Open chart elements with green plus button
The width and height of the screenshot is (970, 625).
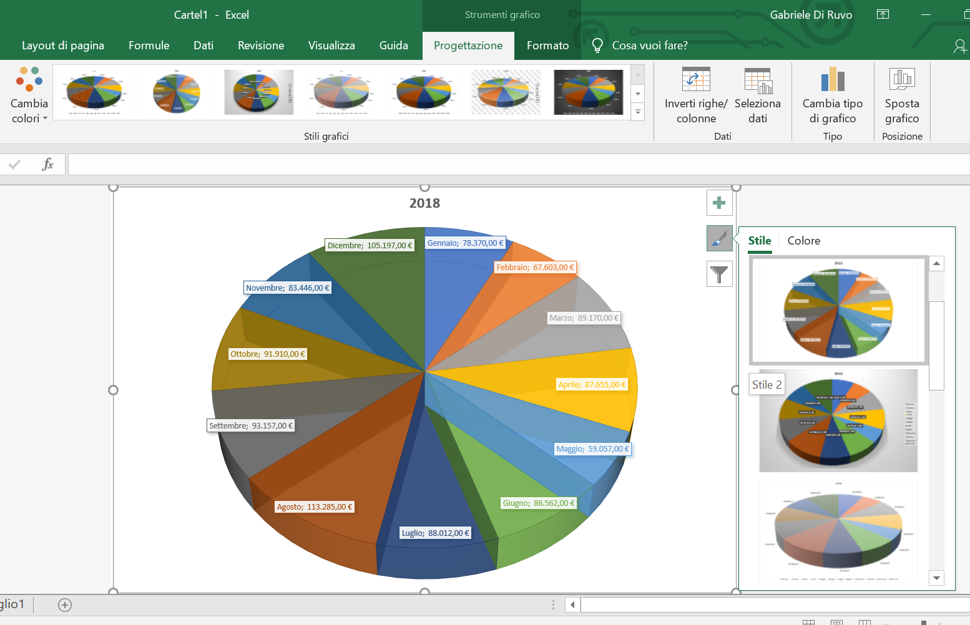pyautogui.click(x=719, y=203)
